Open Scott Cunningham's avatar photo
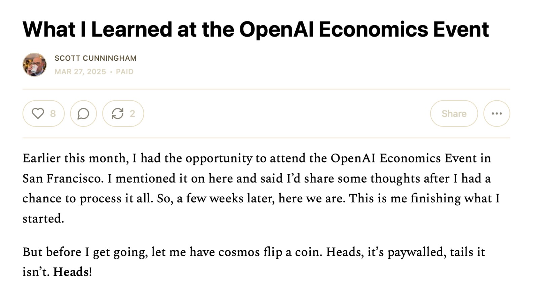 click(x=35, y=64)
